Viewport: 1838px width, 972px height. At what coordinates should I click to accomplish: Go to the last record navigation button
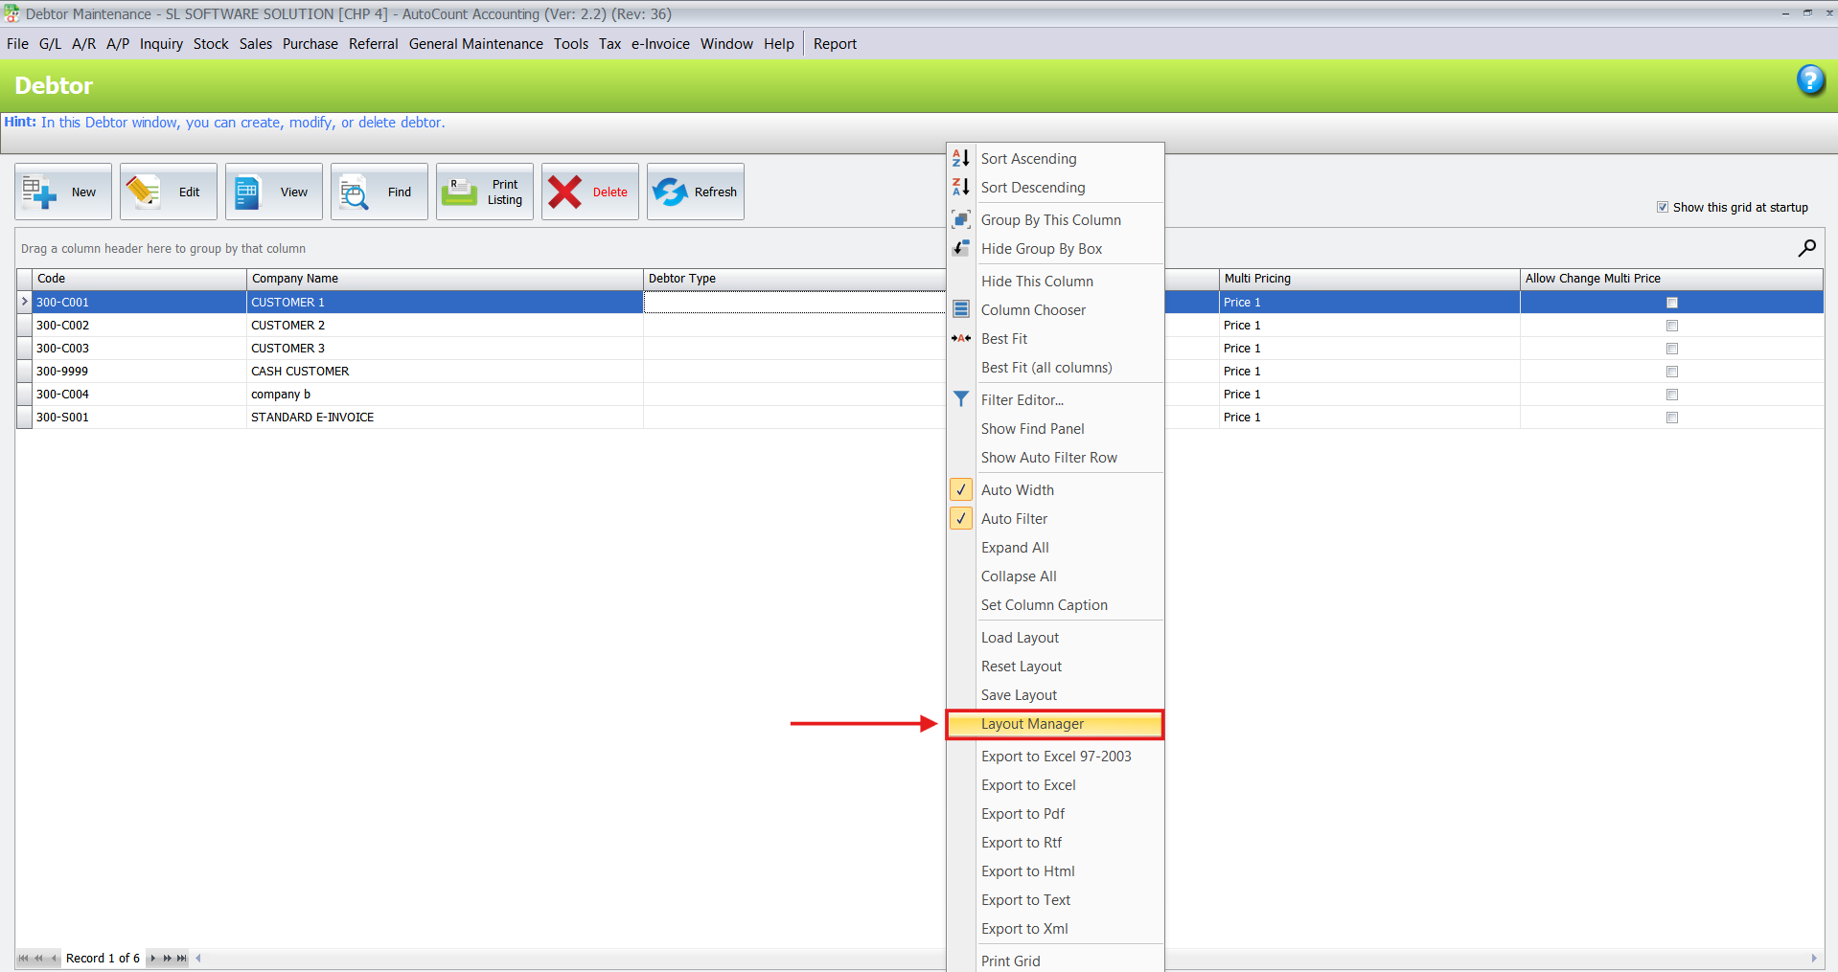point(182,959)
